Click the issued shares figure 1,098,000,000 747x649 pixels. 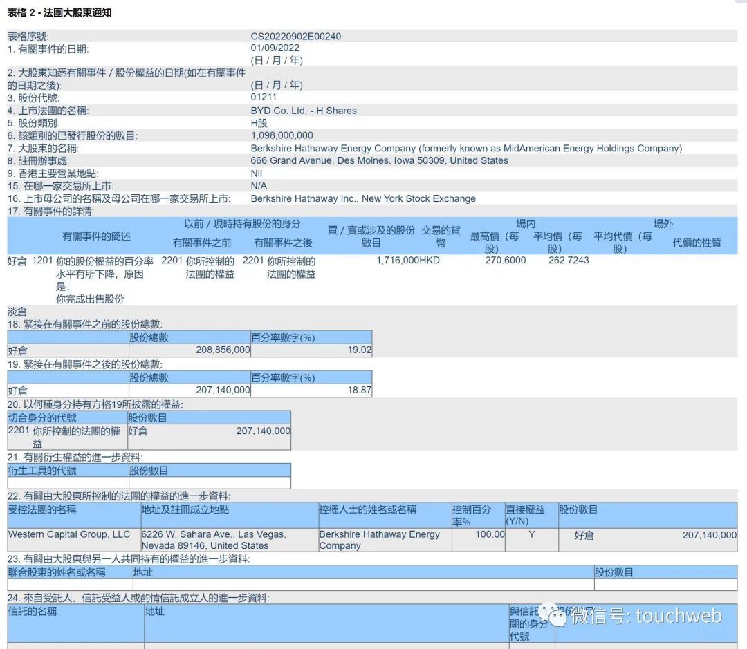pos(282,135)
